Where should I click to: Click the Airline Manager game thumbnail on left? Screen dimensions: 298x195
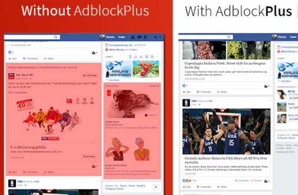pyautogui.click(x=118, y=69)
